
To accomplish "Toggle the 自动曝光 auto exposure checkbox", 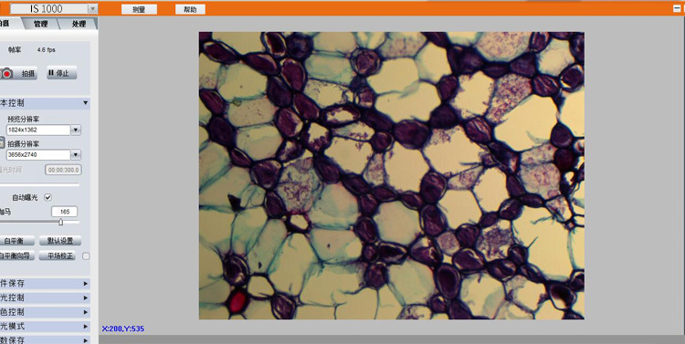I will [x=48, y=197].
